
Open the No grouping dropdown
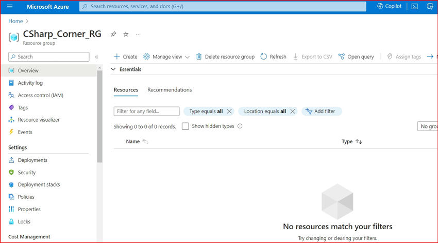pos(427,126)
